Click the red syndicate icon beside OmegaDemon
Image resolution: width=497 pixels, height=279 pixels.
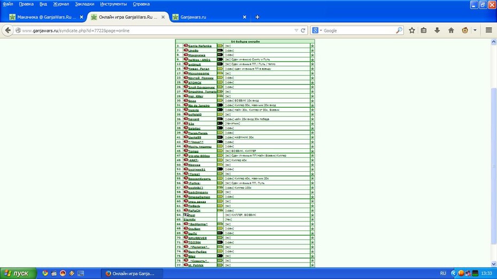click(x=186, y=196)
